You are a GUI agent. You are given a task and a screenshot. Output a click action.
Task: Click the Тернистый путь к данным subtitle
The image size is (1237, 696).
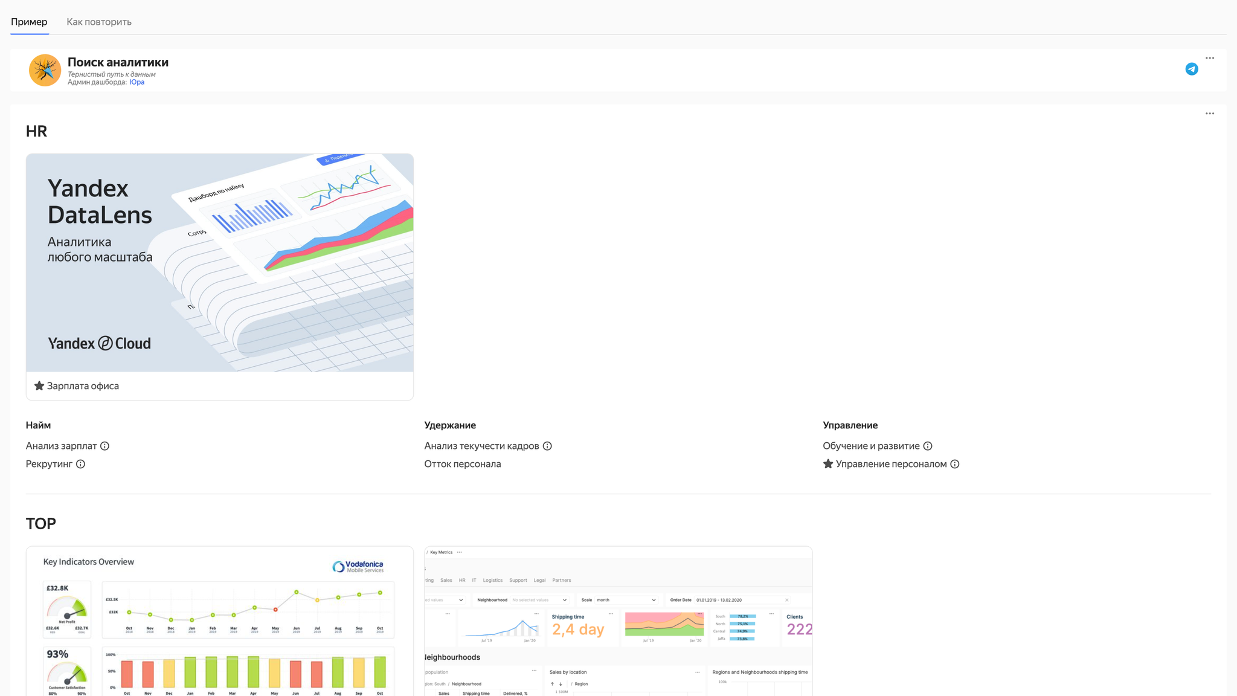112,74
